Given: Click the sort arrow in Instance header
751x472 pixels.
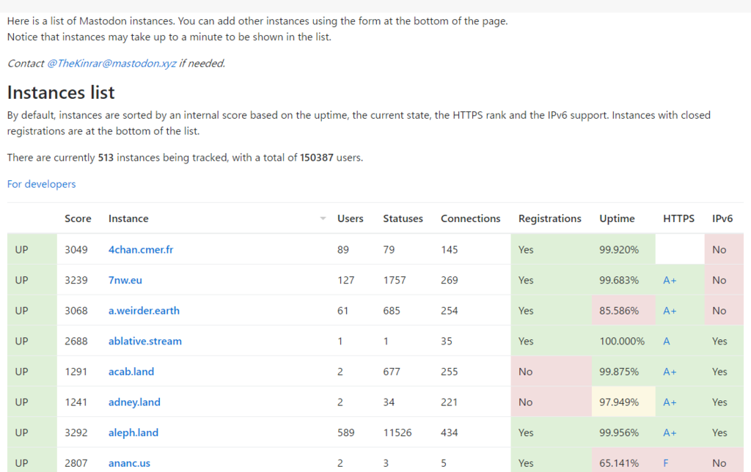Looking at the screenshot, I should [x=323, y=218].
